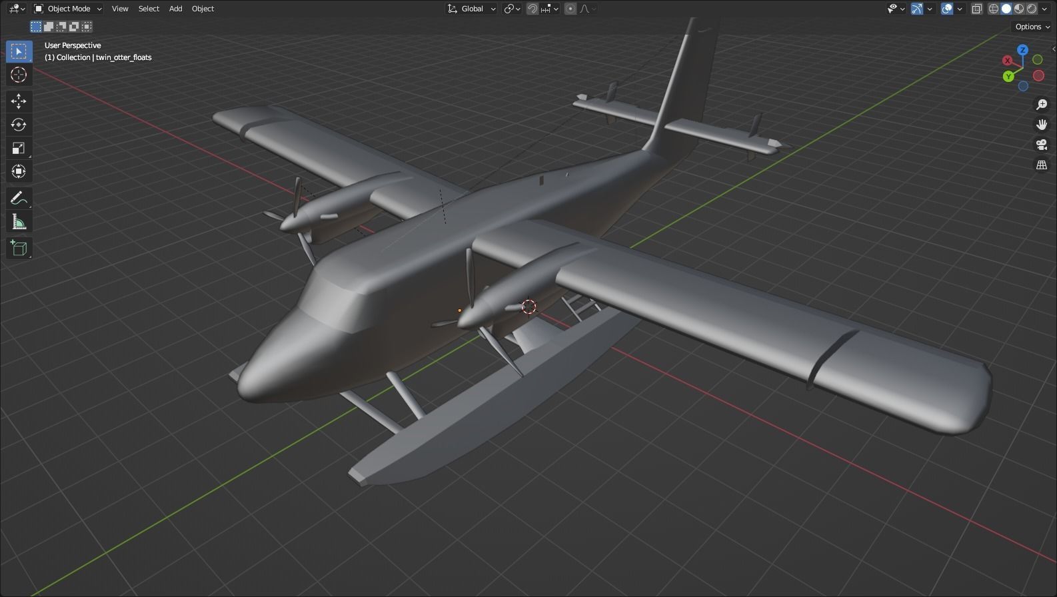Toggle X-ray mode
This screenshot has width=1057, height=597.
click(977, 9)
